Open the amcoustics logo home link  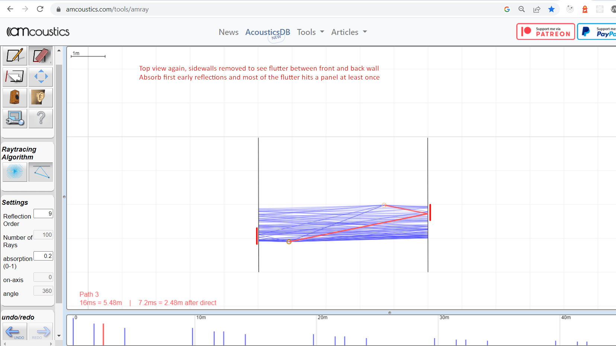[x=38, y=32]
